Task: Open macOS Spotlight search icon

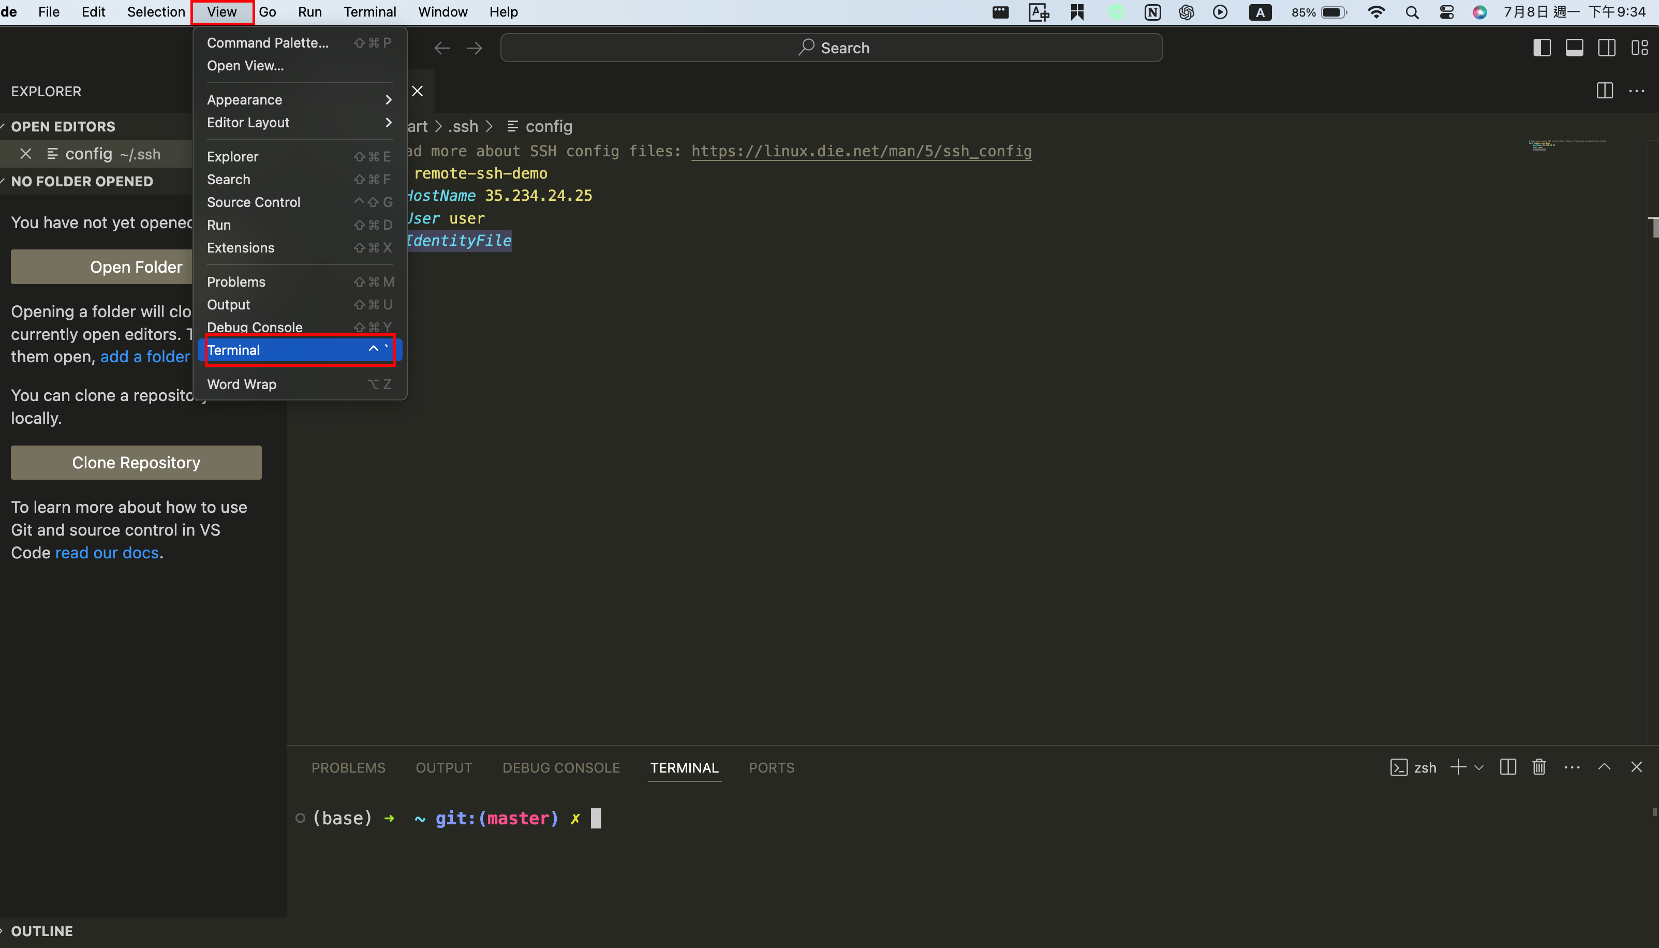Action: tap(1412, 12)
